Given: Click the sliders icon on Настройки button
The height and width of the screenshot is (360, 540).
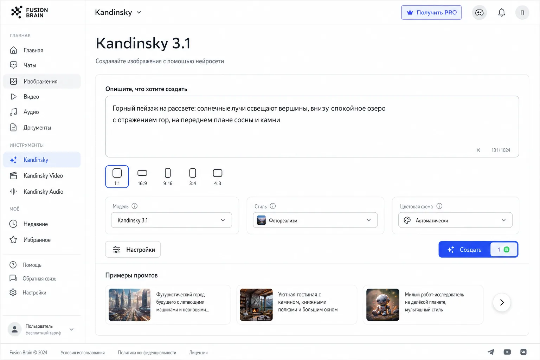Looking at the screenshot, I should click(116, 250).
